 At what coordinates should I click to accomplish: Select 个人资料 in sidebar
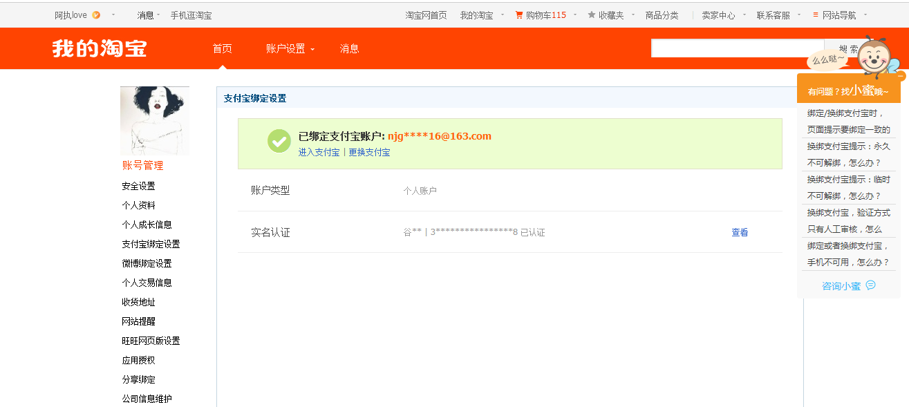(x=138, y=205)
